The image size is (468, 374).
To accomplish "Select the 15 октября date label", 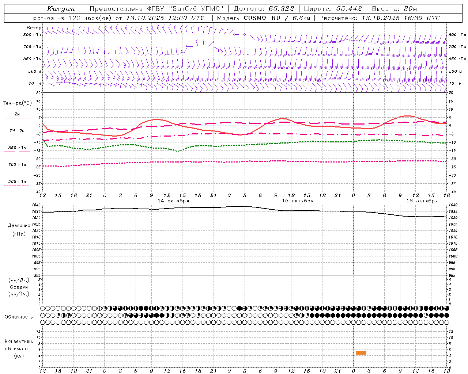I will (298, 201).
